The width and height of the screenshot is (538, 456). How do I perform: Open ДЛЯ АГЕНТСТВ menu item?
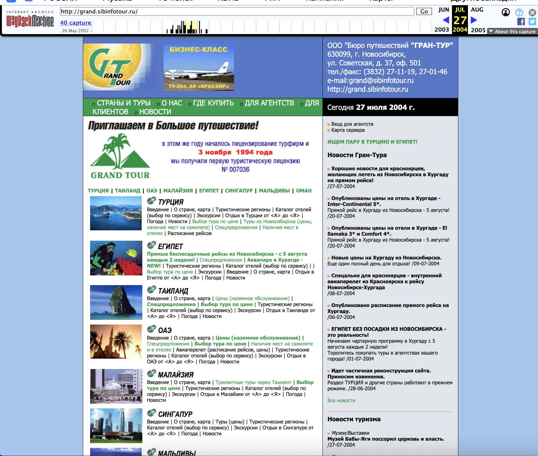coord(269,103)
